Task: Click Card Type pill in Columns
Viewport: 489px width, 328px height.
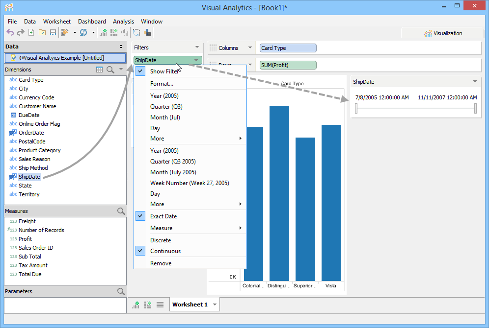Action: (x=288, y=48)
